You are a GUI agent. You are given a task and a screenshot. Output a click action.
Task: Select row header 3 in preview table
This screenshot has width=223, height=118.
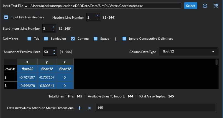click(10, 85)
